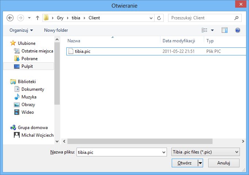Click the file list horizontal scrollbar thumb
The image size is (249, 175).
click(x=140, y=141)
